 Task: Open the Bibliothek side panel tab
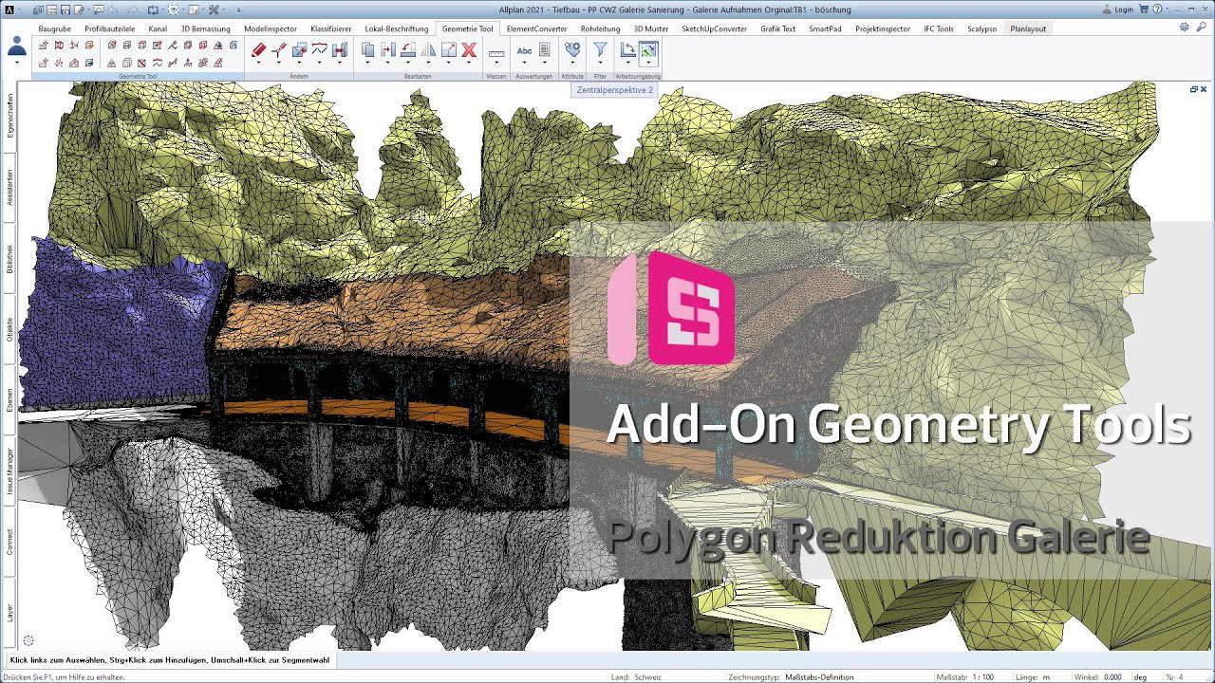coord(9,259)
